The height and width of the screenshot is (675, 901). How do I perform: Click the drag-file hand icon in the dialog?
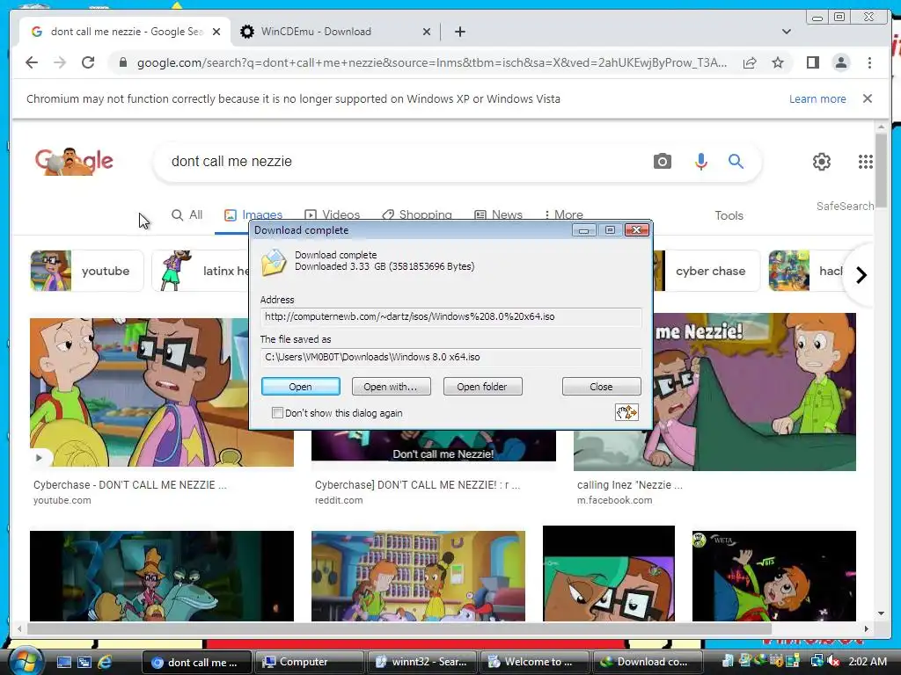(x=626, y=412)
